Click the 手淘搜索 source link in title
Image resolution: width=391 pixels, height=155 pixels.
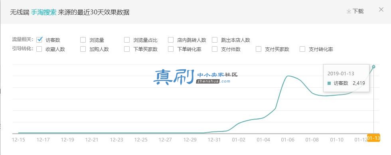[x=43, y=12]
